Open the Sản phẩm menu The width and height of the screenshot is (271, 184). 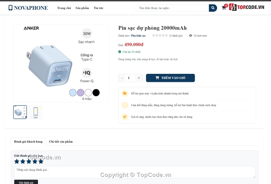click(82, 8)
